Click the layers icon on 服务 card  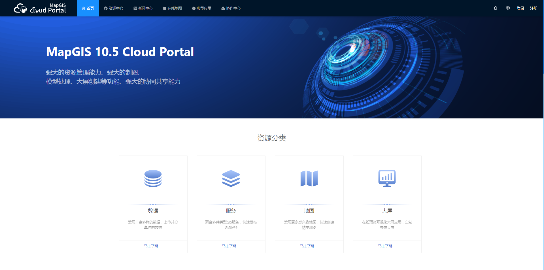pyautogui.click(x=231, y=178)
